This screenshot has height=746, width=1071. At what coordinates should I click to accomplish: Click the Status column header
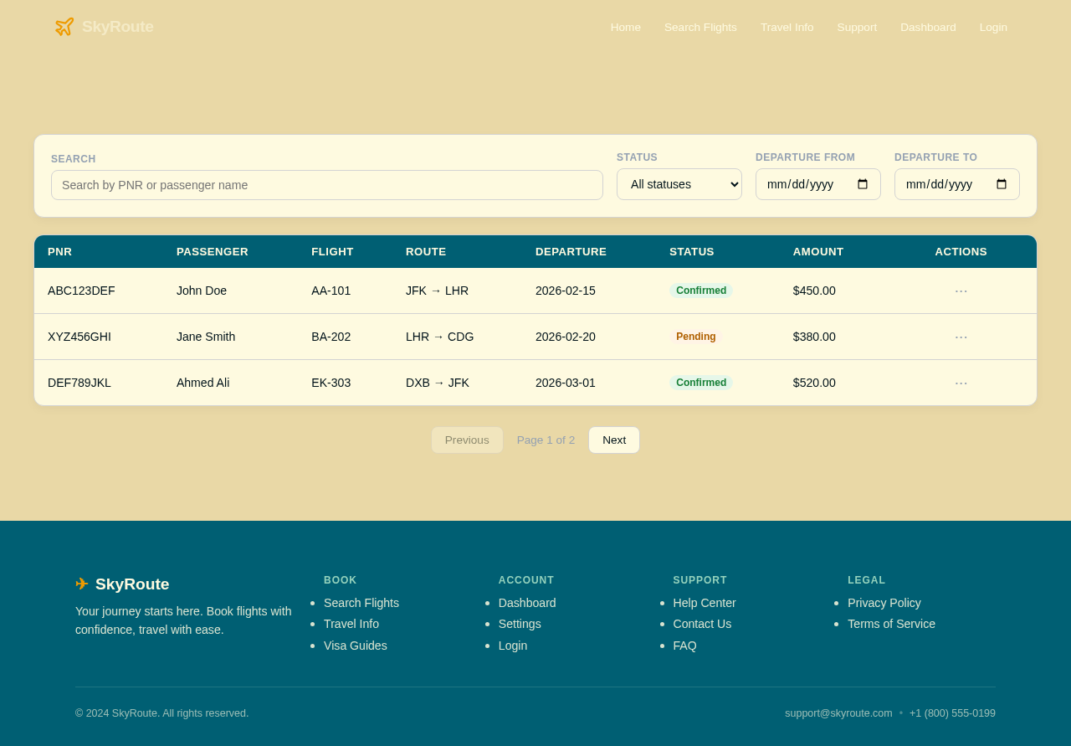692,251
